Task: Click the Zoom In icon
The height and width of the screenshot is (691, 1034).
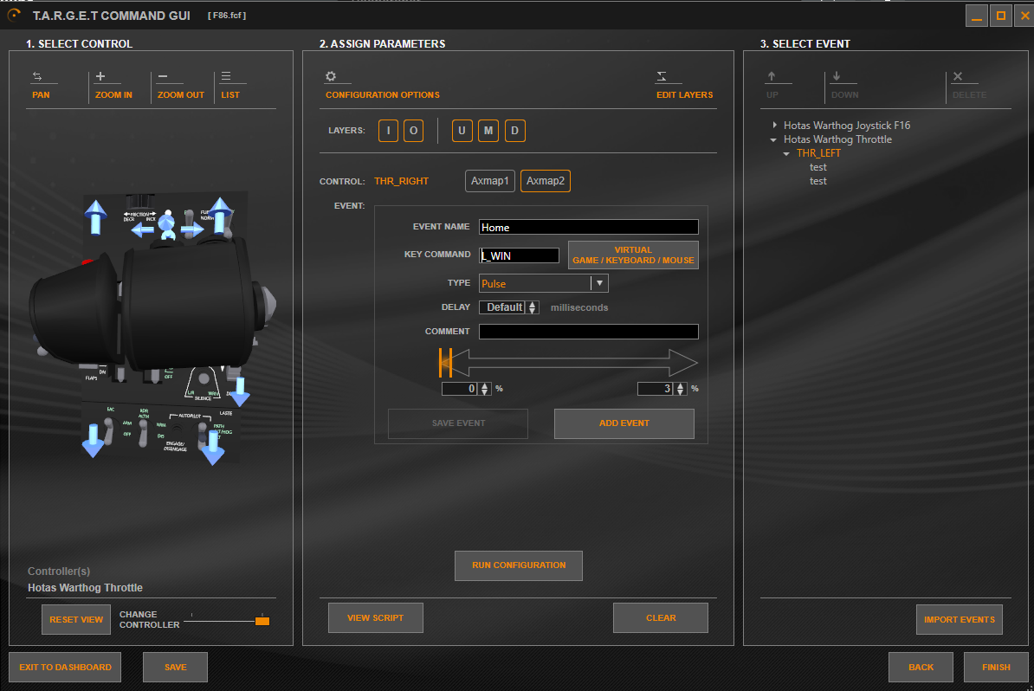Action: pyautogui.click(x=100, y=77)
